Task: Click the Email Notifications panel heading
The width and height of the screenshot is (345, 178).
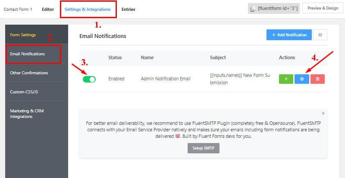Action: point(103,36)
